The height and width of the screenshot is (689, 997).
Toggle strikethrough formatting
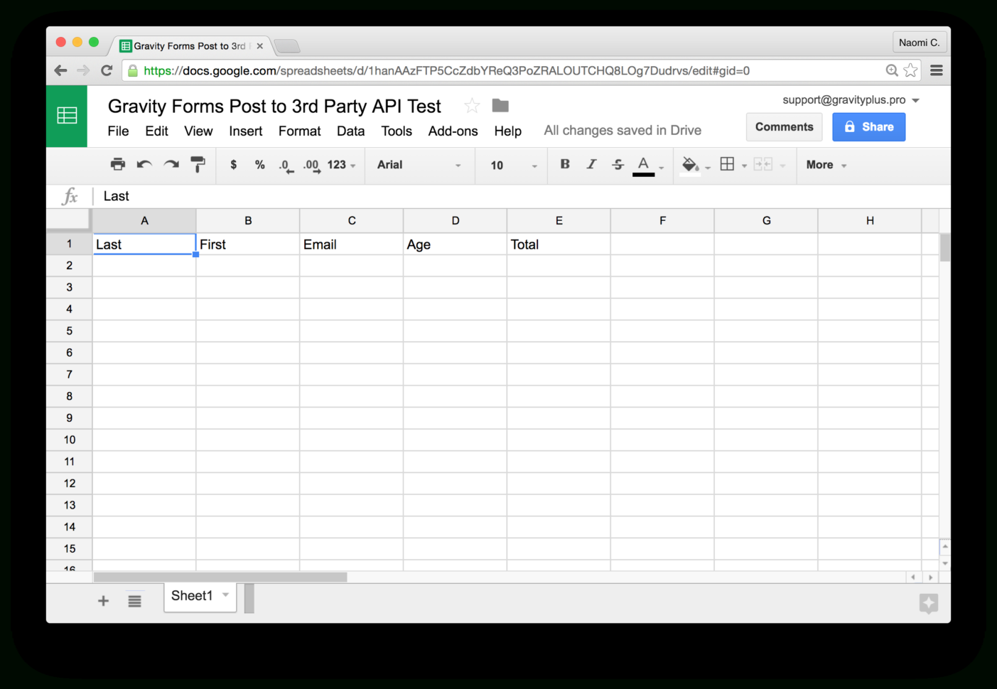pos(617,164)
